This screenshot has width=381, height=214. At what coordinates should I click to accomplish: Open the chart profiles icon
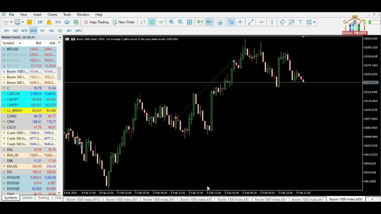click(18, 22)
